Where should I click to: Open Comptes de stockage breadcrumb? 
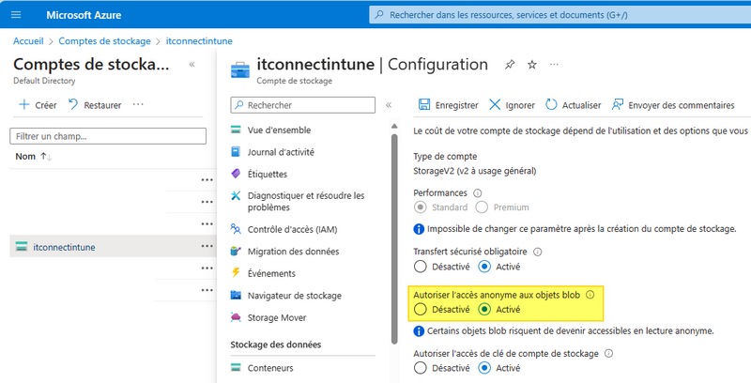click(104, 41)
